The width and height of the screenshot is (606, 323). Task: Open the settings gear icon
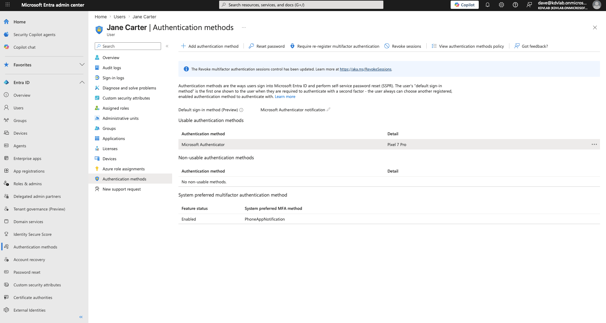point(501,5)
